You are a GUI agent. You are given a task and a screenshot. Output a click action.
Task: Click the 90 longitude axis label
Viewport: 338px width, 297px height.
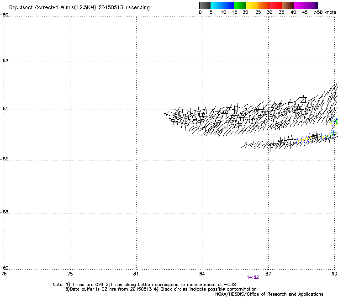(334, 274)
